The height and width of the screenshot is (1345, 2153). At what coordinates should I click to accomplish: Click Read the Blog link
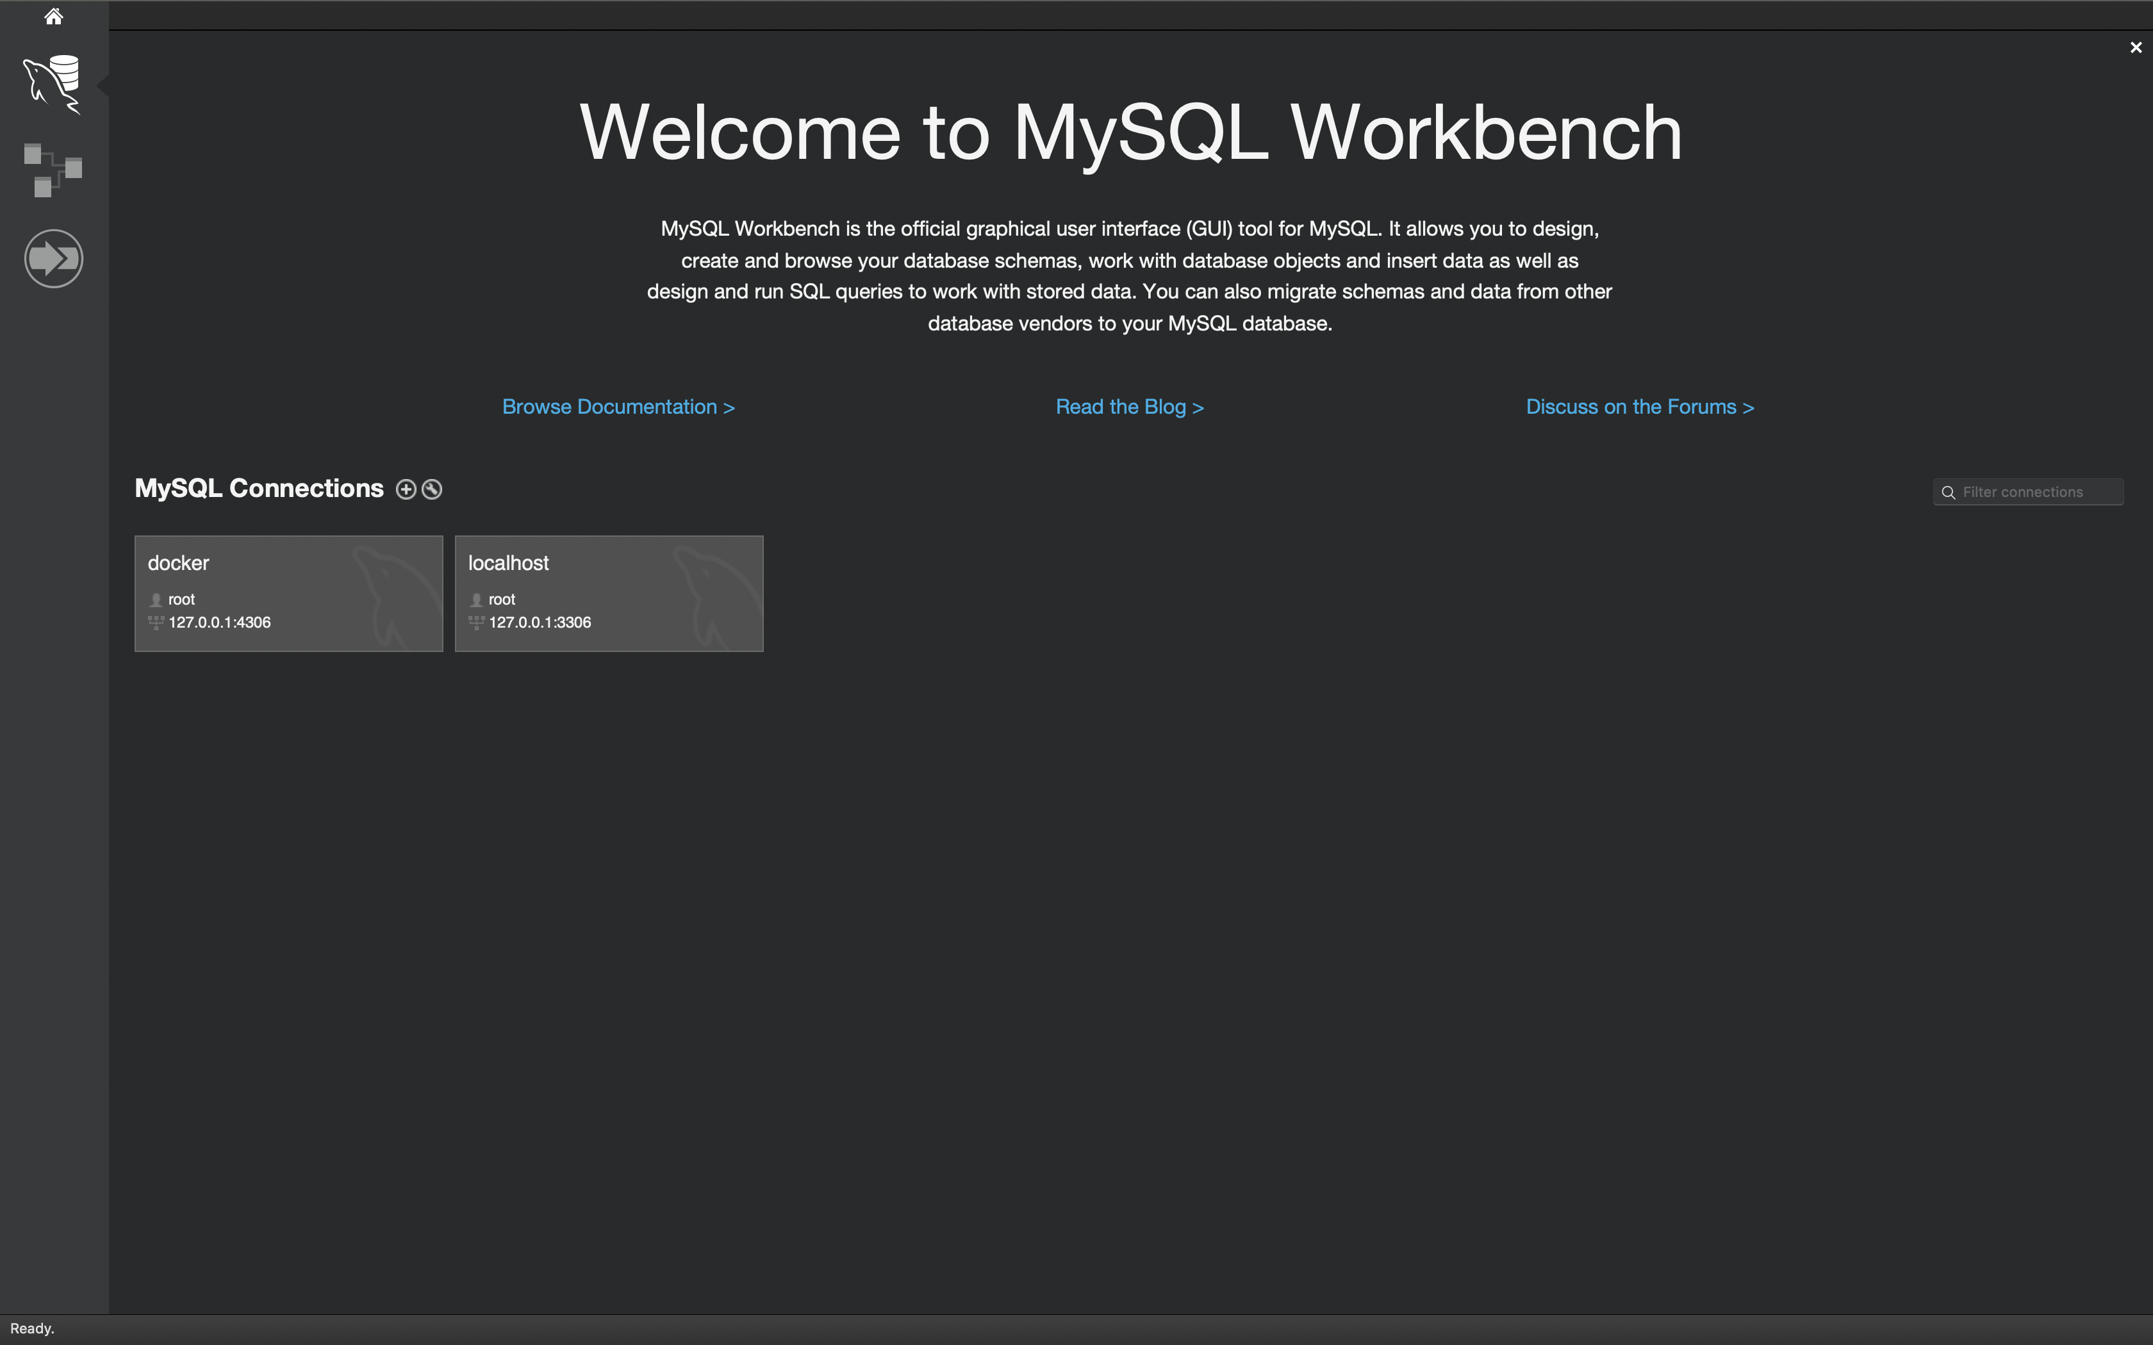1129,407
